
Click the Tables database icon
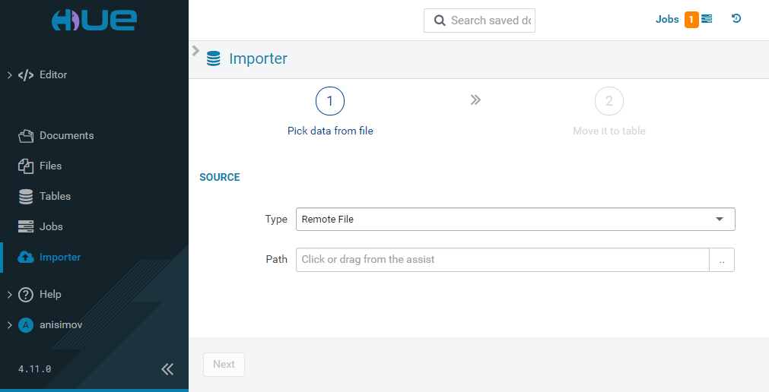tap(26, 197)
